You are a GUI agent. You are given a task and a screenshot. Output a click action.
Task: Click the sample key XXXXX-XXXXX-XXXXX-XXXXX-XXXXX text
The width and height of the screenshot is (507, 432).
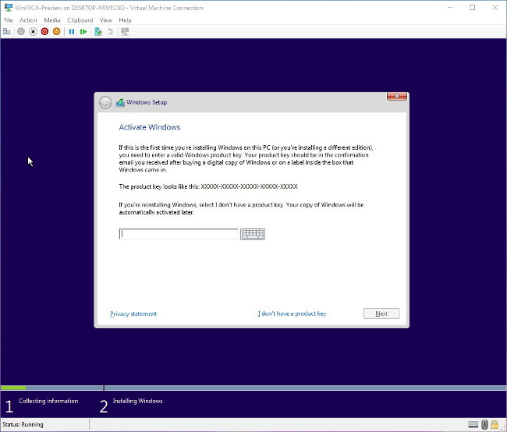point(250,186)
